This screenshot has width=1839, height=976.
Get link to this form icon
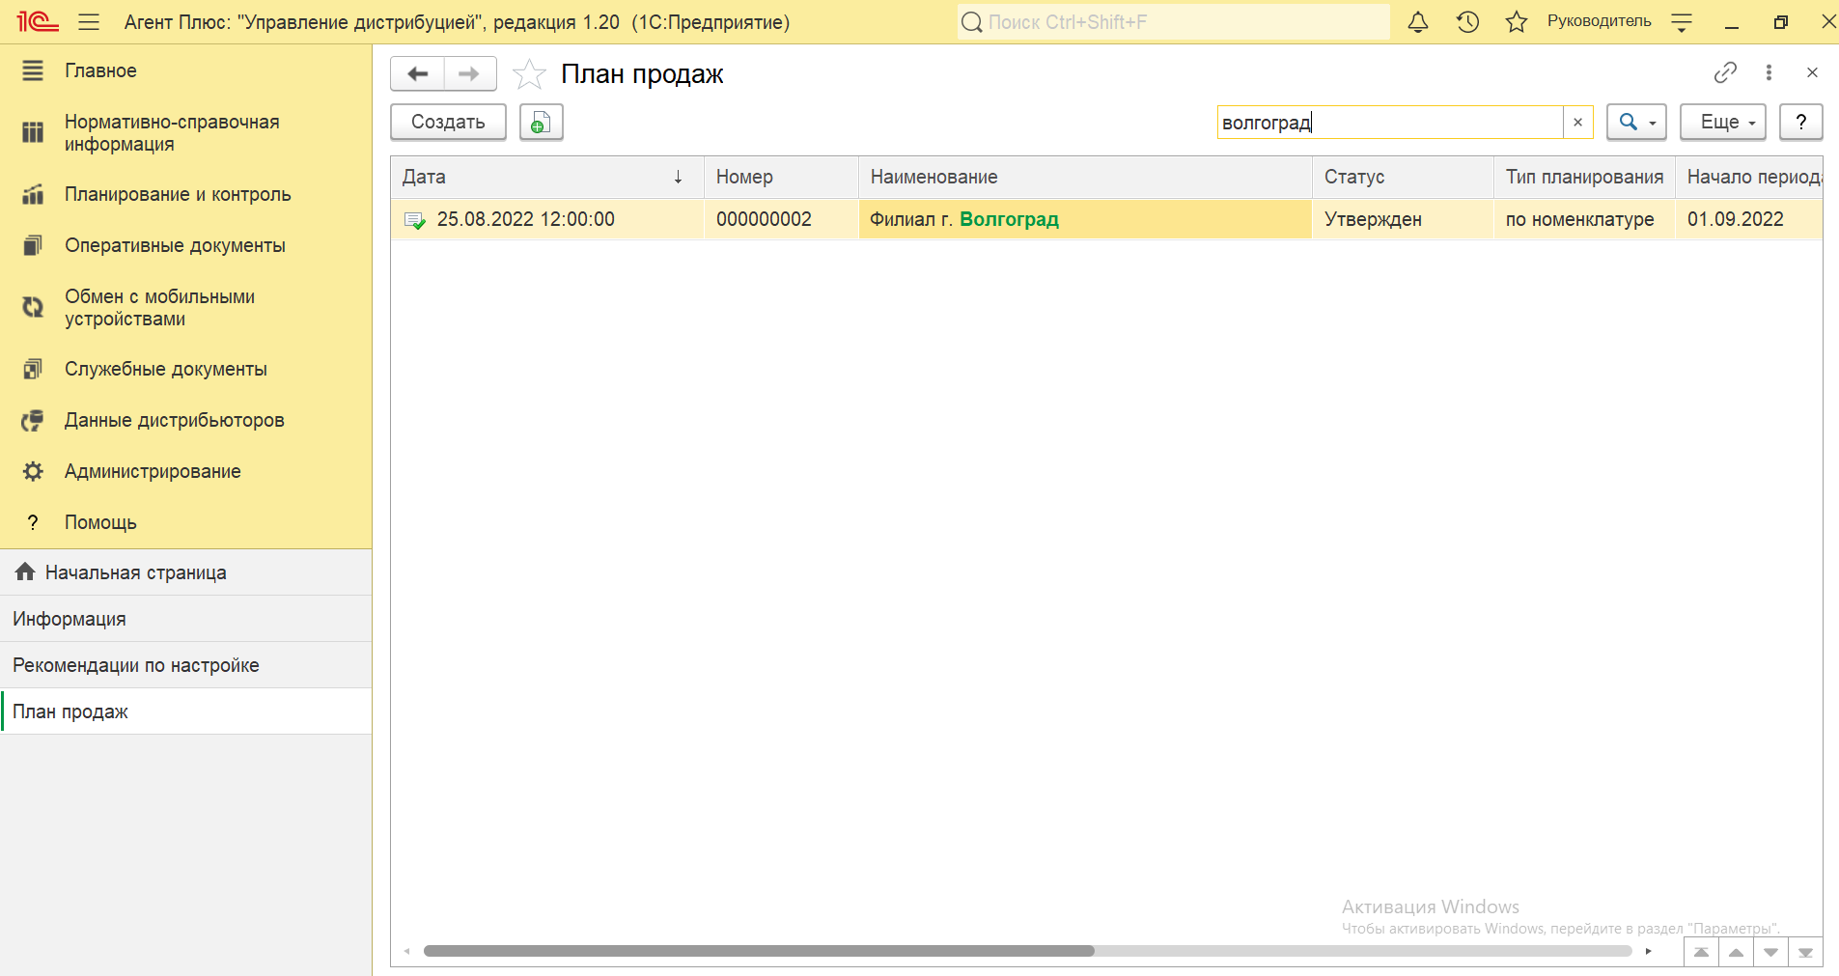[x=1725, y=72]
